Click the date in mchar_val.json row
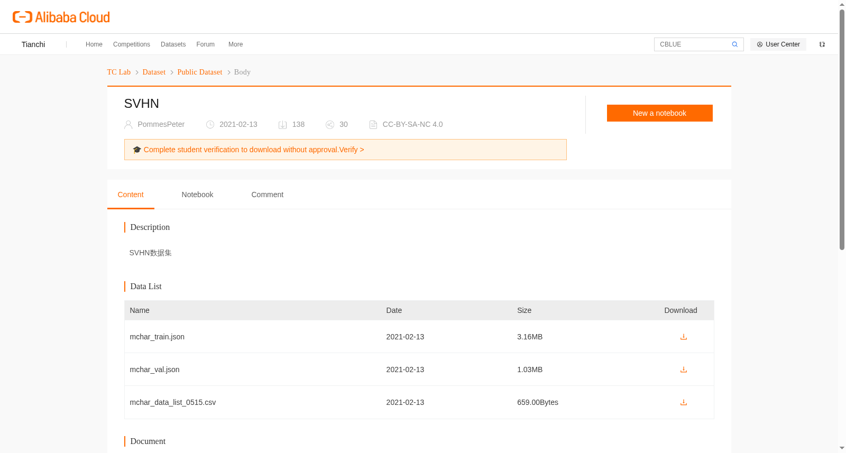 tap(405, 369)
